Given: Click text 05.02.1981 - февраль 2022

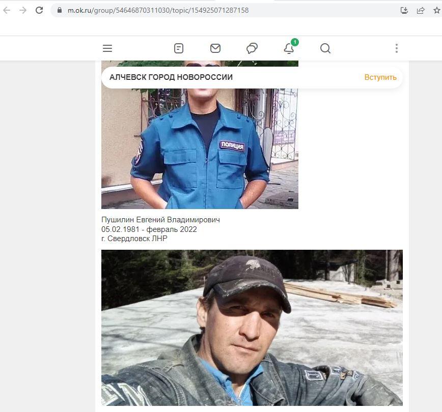Looking at the screenshot, I should click(x=149, y=229).
